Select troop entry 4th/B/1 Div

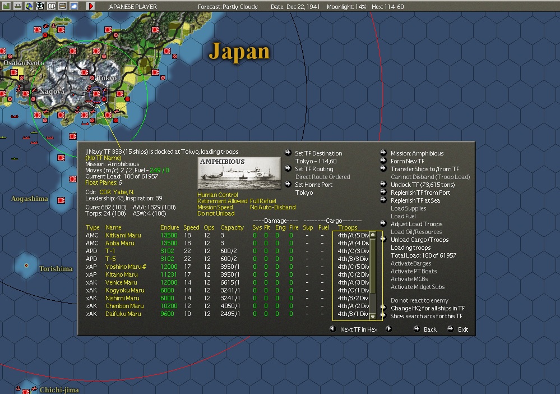(353, 314)
